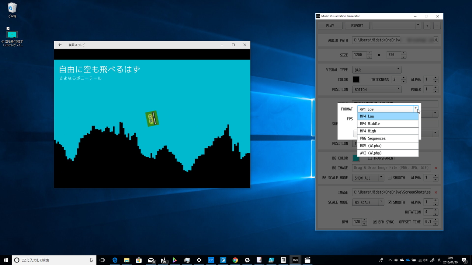Remove the IMAGE path with red X
The width and height of the screenshot is (472, 265).
click(435, 192)
